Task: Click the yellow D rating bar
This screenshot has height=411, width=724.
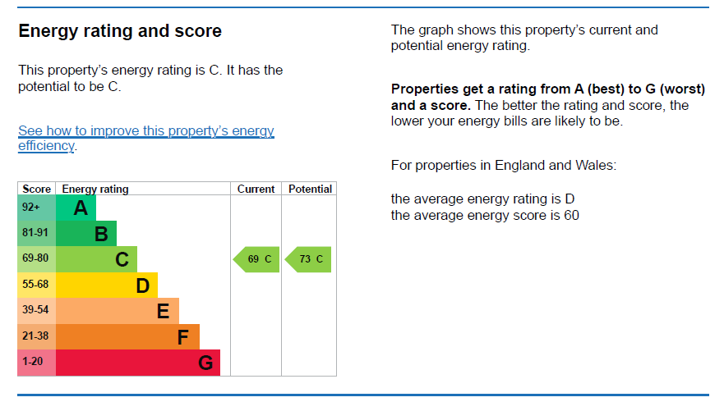Action: coord(107,285)
